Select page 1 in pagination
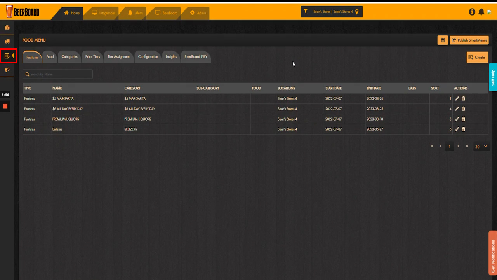 click(450, 147)
